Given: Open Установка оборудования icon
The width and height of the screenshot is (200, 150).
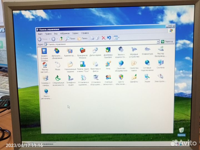Looking at the screenshot, I should [96, 80].
